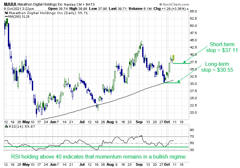Click the 47.5 price axis label

193,33
